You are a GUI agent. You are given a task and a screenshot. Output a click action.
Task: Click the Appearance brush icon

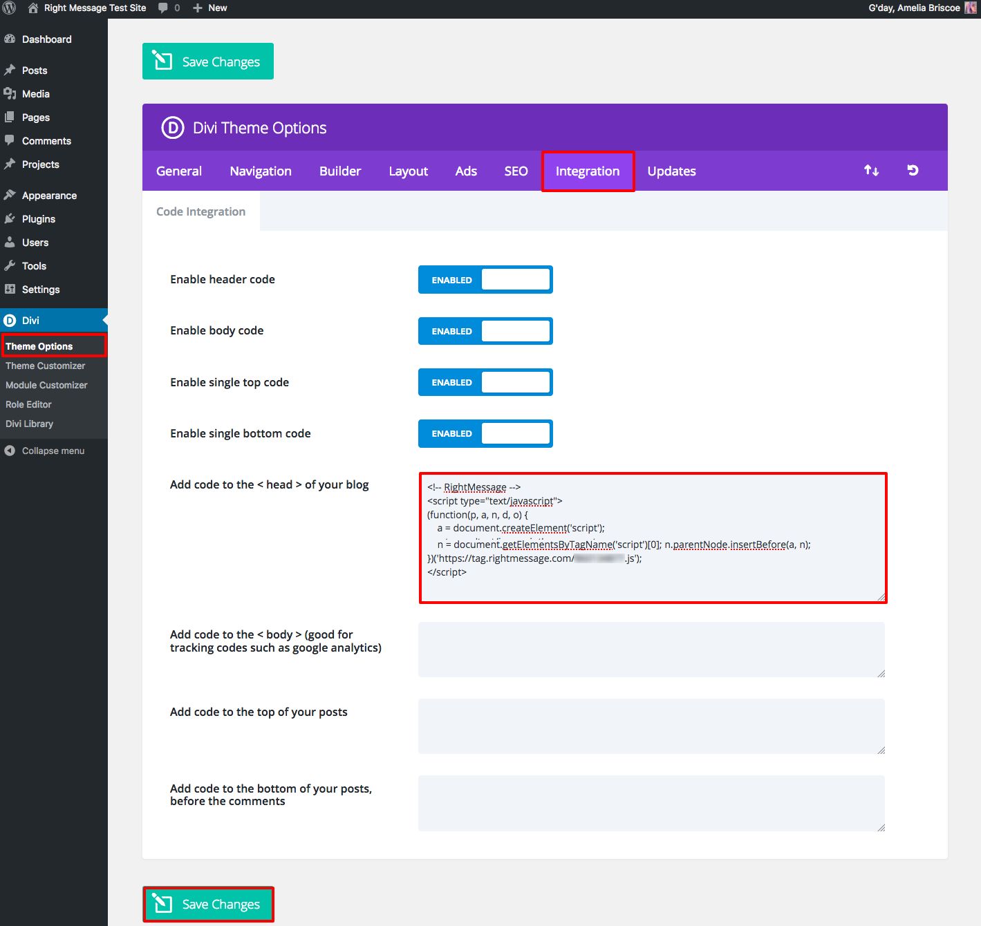coord(10,196)
